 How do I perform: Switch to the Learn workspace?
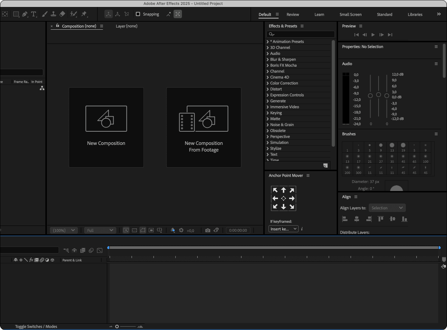point(319,15)
